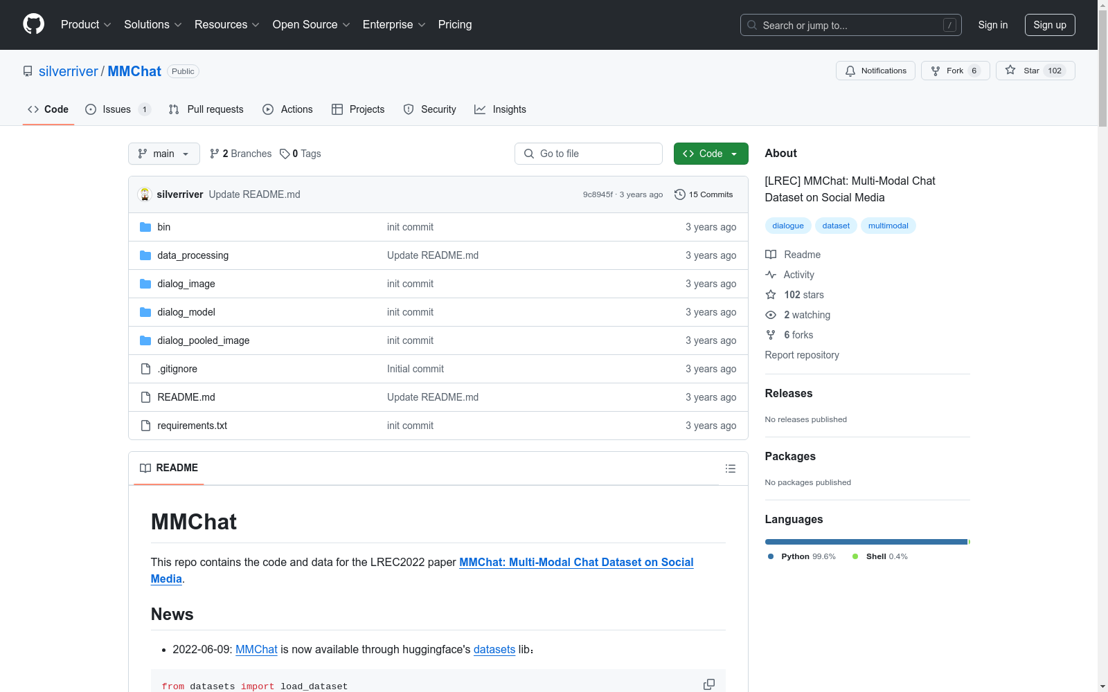Click the search magnifier icon in header

pos(752,25)
